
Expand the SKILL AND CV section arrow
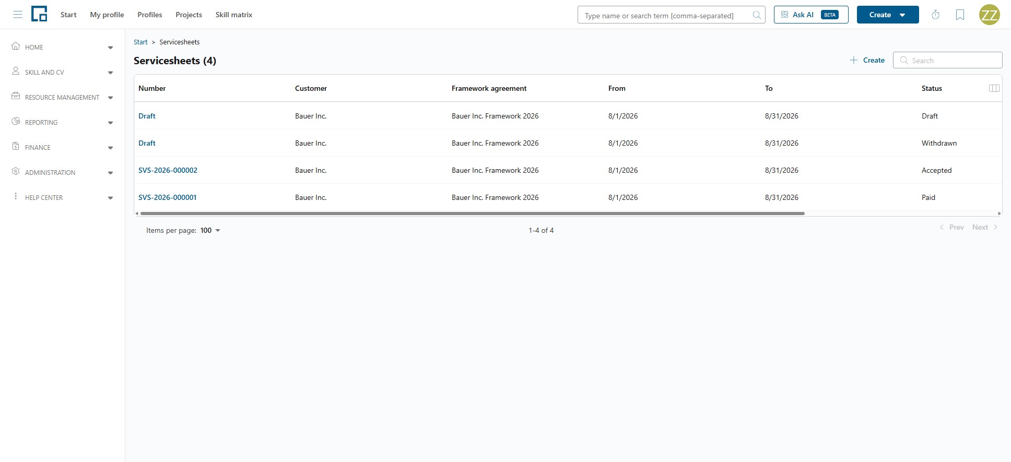(110, 73)
